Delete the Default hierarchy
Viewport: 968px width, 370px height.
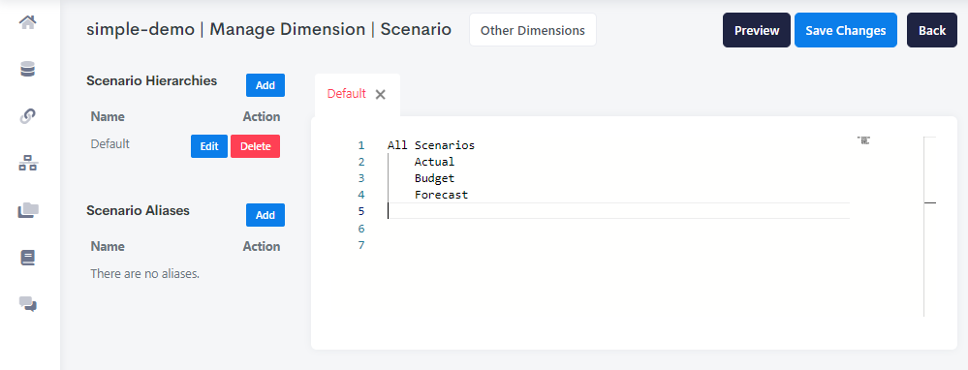[x=255, y=146]
